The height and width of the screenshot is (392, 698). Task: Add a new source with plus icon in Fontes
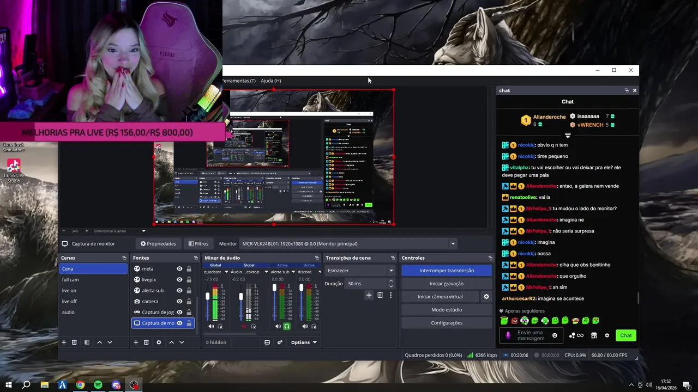(x=136, y=342)
